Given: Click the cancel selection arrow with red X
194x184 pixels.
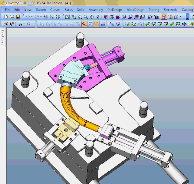Looking at the screenshot, I should point(12,24).
